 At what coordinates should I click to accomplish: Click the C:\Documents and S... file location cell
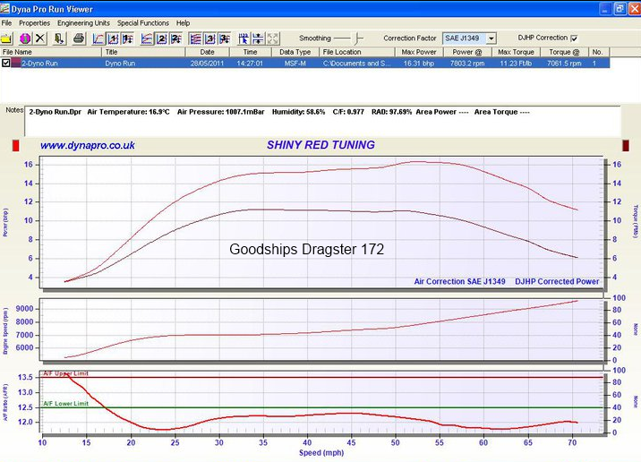coord(356,64)
